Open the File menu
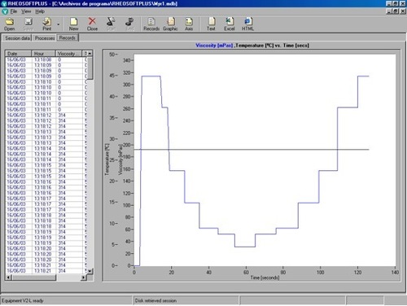 (x=14, y=11)
